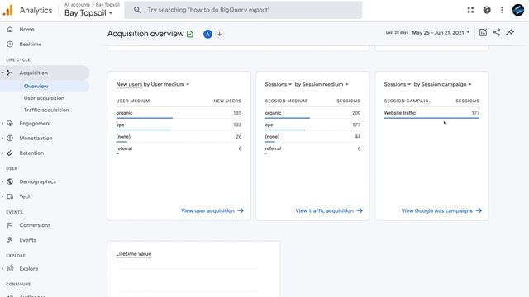Click cpc row in Session medium table

coord(312,125)
